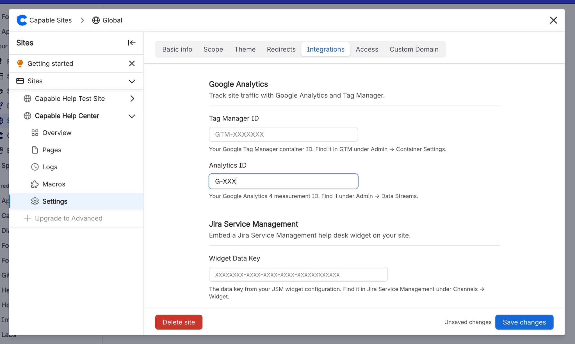Focus the Tag Manager ID field
Image resolution: width=575 pixels, height=344 pixels.
point(284,134)
